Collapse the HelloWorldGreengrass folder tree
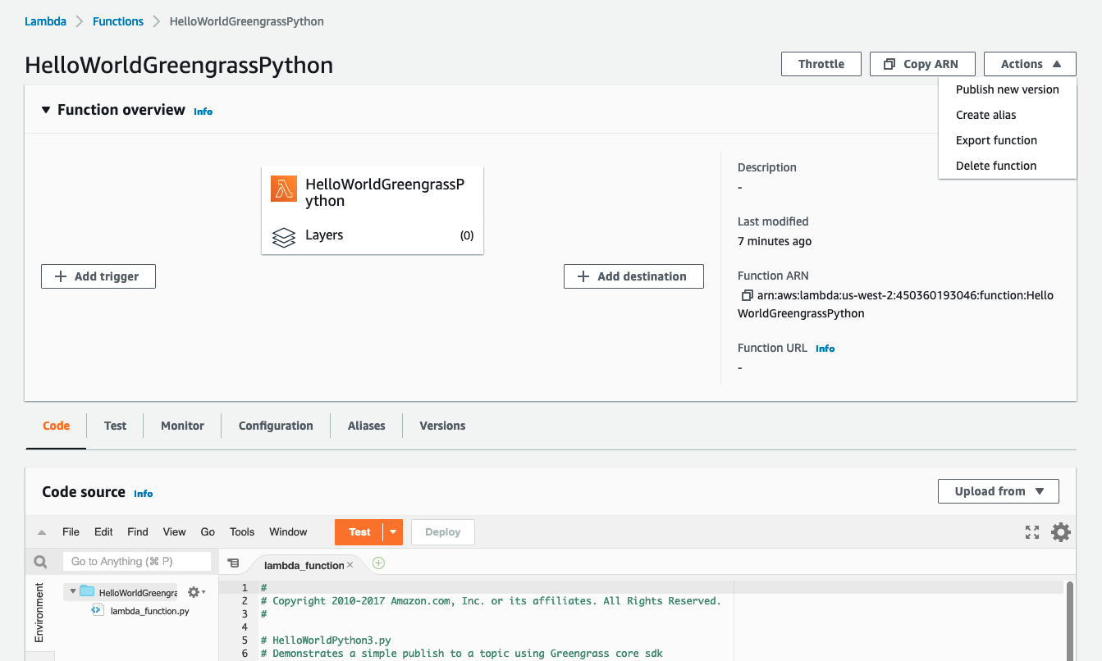Viewport: 1102px width, 661px height. click(x=73, y=591)
